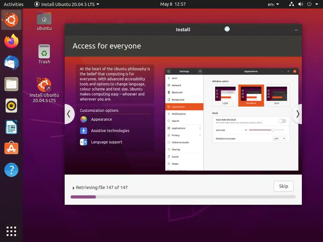The image size is (323, 242).
Task: Toggle the Auto-hide the Dock switch
Action: click(282, 121)
